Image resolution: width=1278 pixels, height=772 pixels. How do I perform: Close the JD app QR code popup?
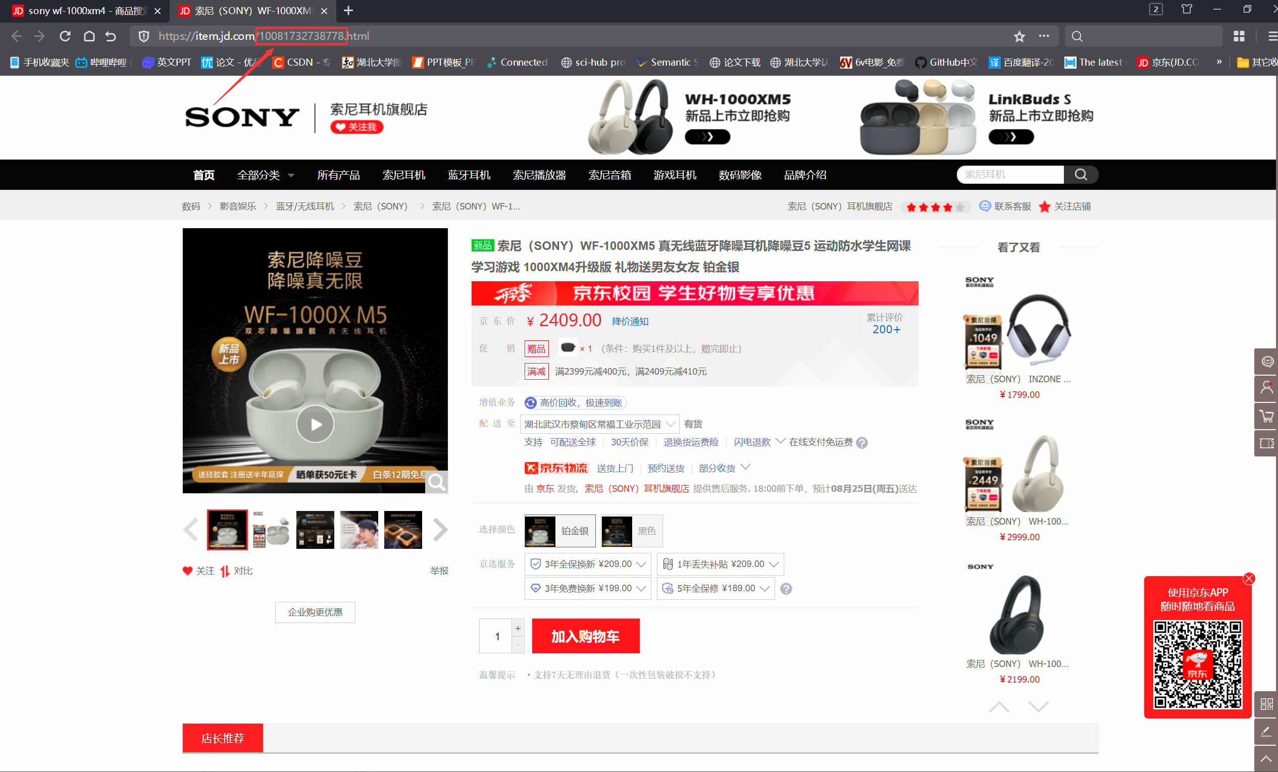[1248, 579]
